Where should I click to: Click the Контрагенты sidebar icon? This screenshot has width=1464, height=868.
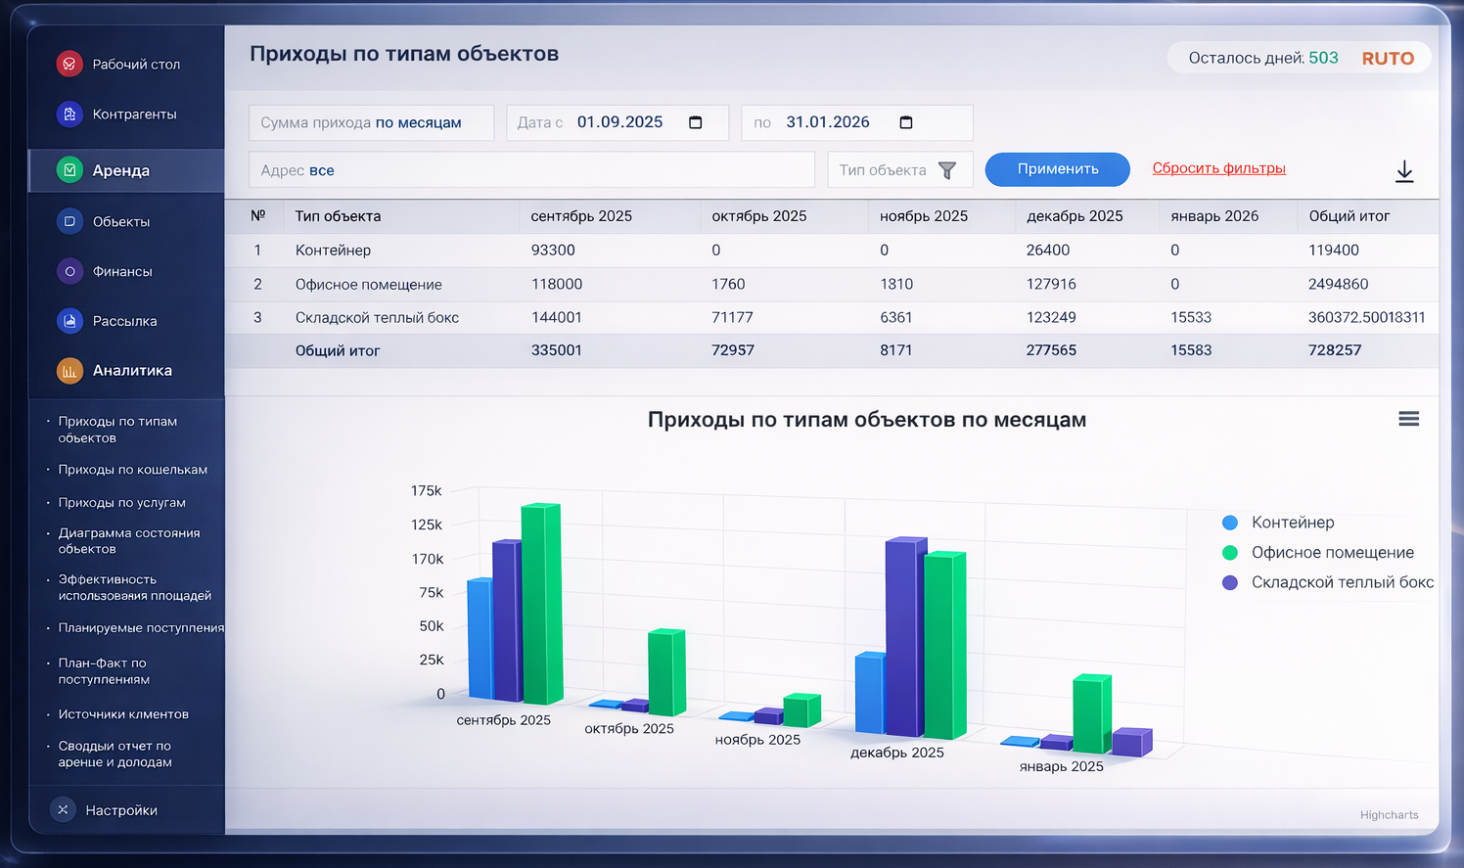tap(69, 114)
